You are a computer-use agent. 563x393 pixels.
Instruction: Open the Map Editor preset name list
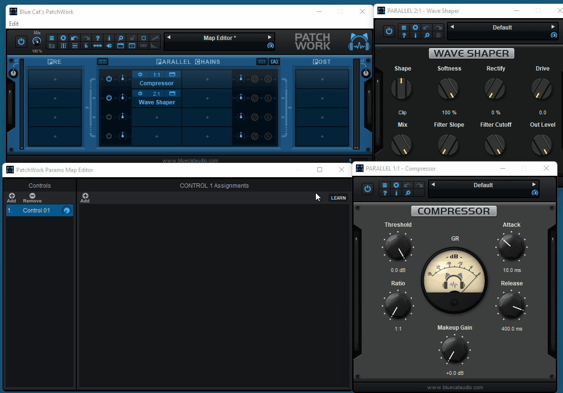[219, 38]
